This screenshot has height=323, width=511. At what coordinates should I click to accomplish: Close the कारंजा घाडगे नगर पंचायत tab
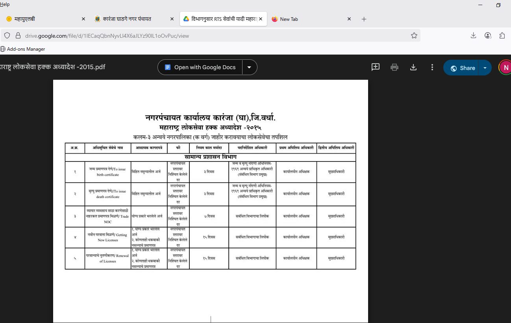coord(172,19)
